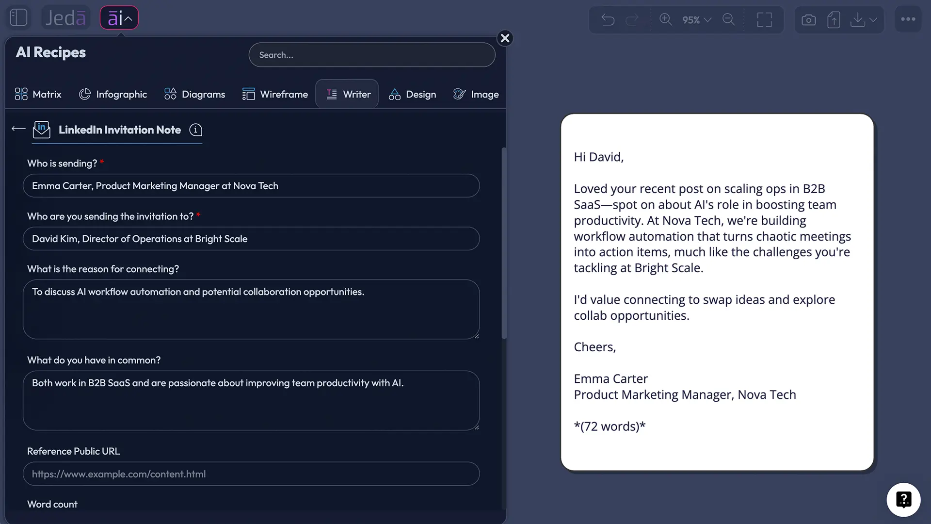Select the generated LinkedIn note card

[x=717, y=292]
